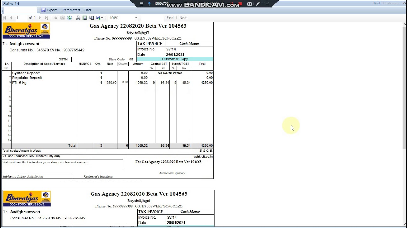Click the Bandicam pin icon

click(x=149, y=4)
